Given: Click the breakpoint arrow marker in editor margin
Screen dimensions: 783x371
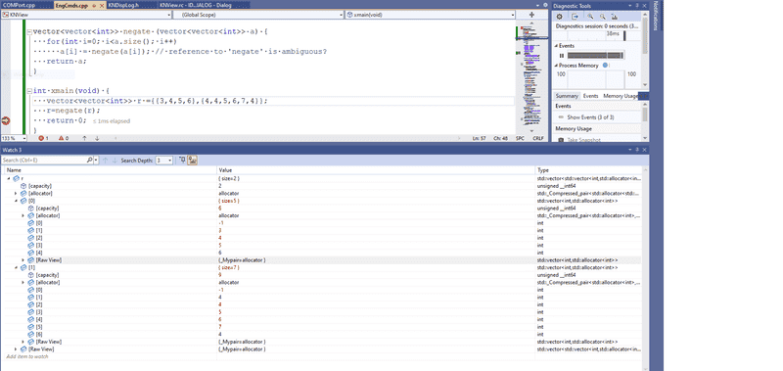Looking at the screenshot, I should click(x=6, y=120).
